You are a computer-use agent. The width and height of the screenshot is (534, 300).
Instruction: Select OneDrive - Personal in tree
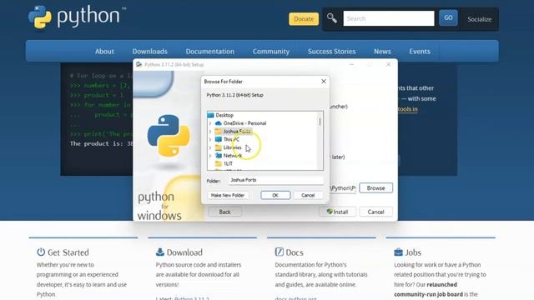(x=244, y=123)
